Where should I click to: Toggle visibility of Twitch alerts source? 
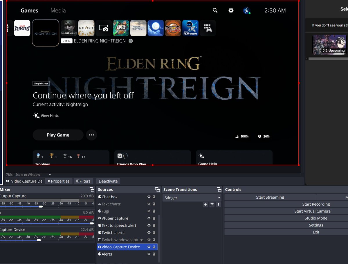[x=149, y=232]
